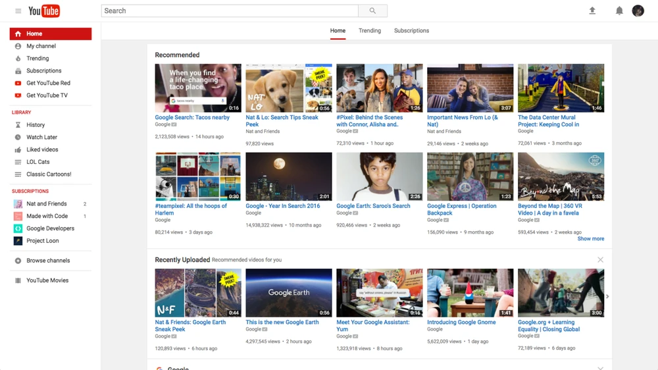This screenshot has width=658, height=370.
Task: Open Watch Later in the sidebar
Action: [41, 137]
